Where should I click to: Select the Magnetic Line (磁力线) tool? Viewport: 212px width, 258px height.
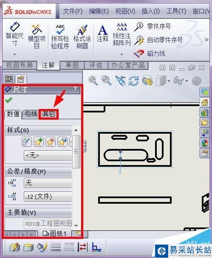150,53
